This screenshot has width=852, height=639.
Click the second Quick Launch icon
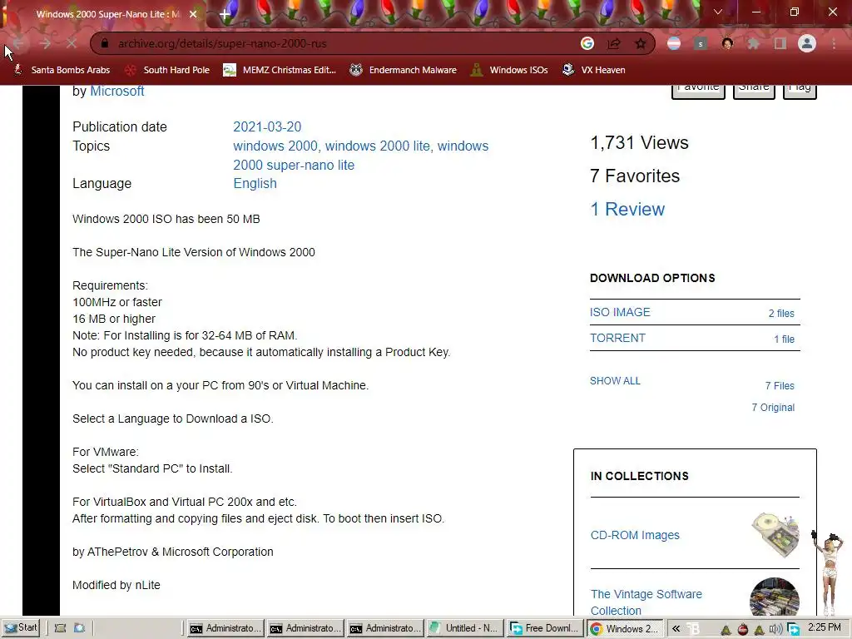[79, 629]
